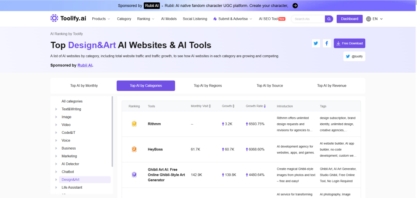Open the AI Models nav item
The height and width of the screenshot is (198, 417).
169,19
